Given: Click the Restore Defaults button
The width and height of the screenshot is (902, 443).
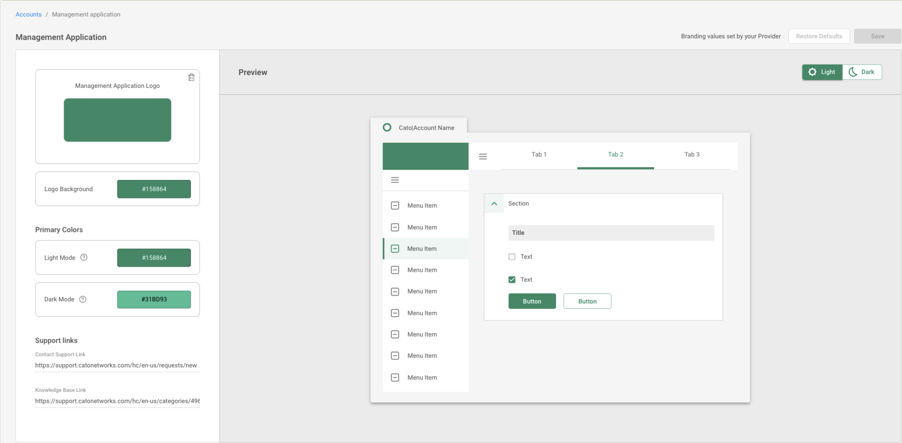Looking at the screenshot, I should (819, 36).
